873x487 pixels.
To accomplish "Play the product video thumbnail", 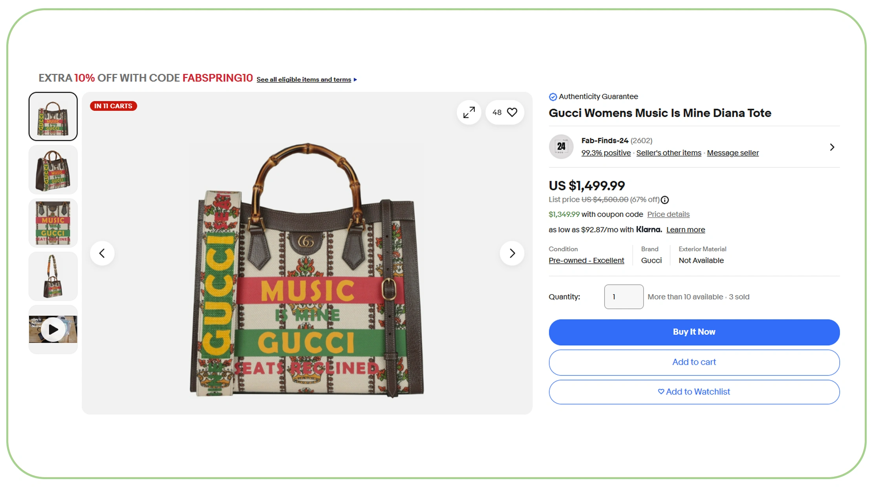I will 53,330.
